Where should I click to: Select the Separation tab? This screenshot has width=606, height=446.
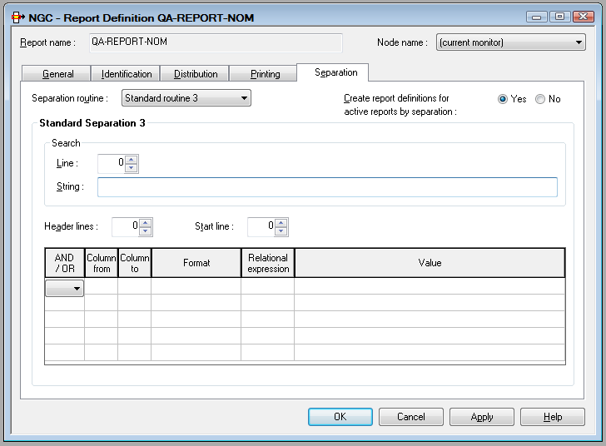coord(333,72)
